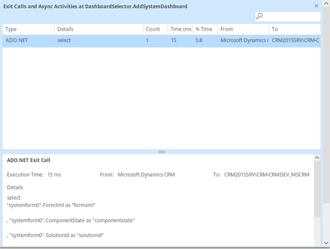
Task: Click the magnifier search icon
Action: coord(260,17)
